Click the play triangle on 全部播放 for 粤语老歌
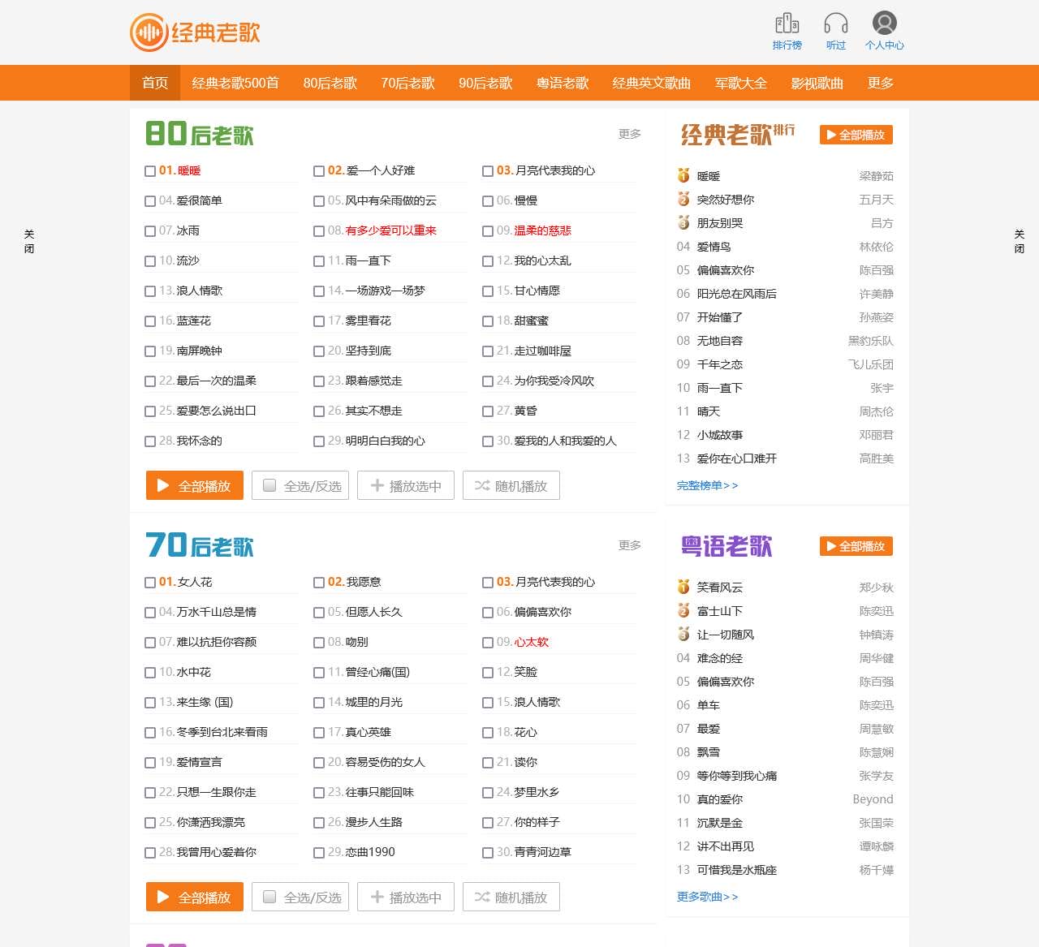 pyautogui.click(x=830, y=545)
